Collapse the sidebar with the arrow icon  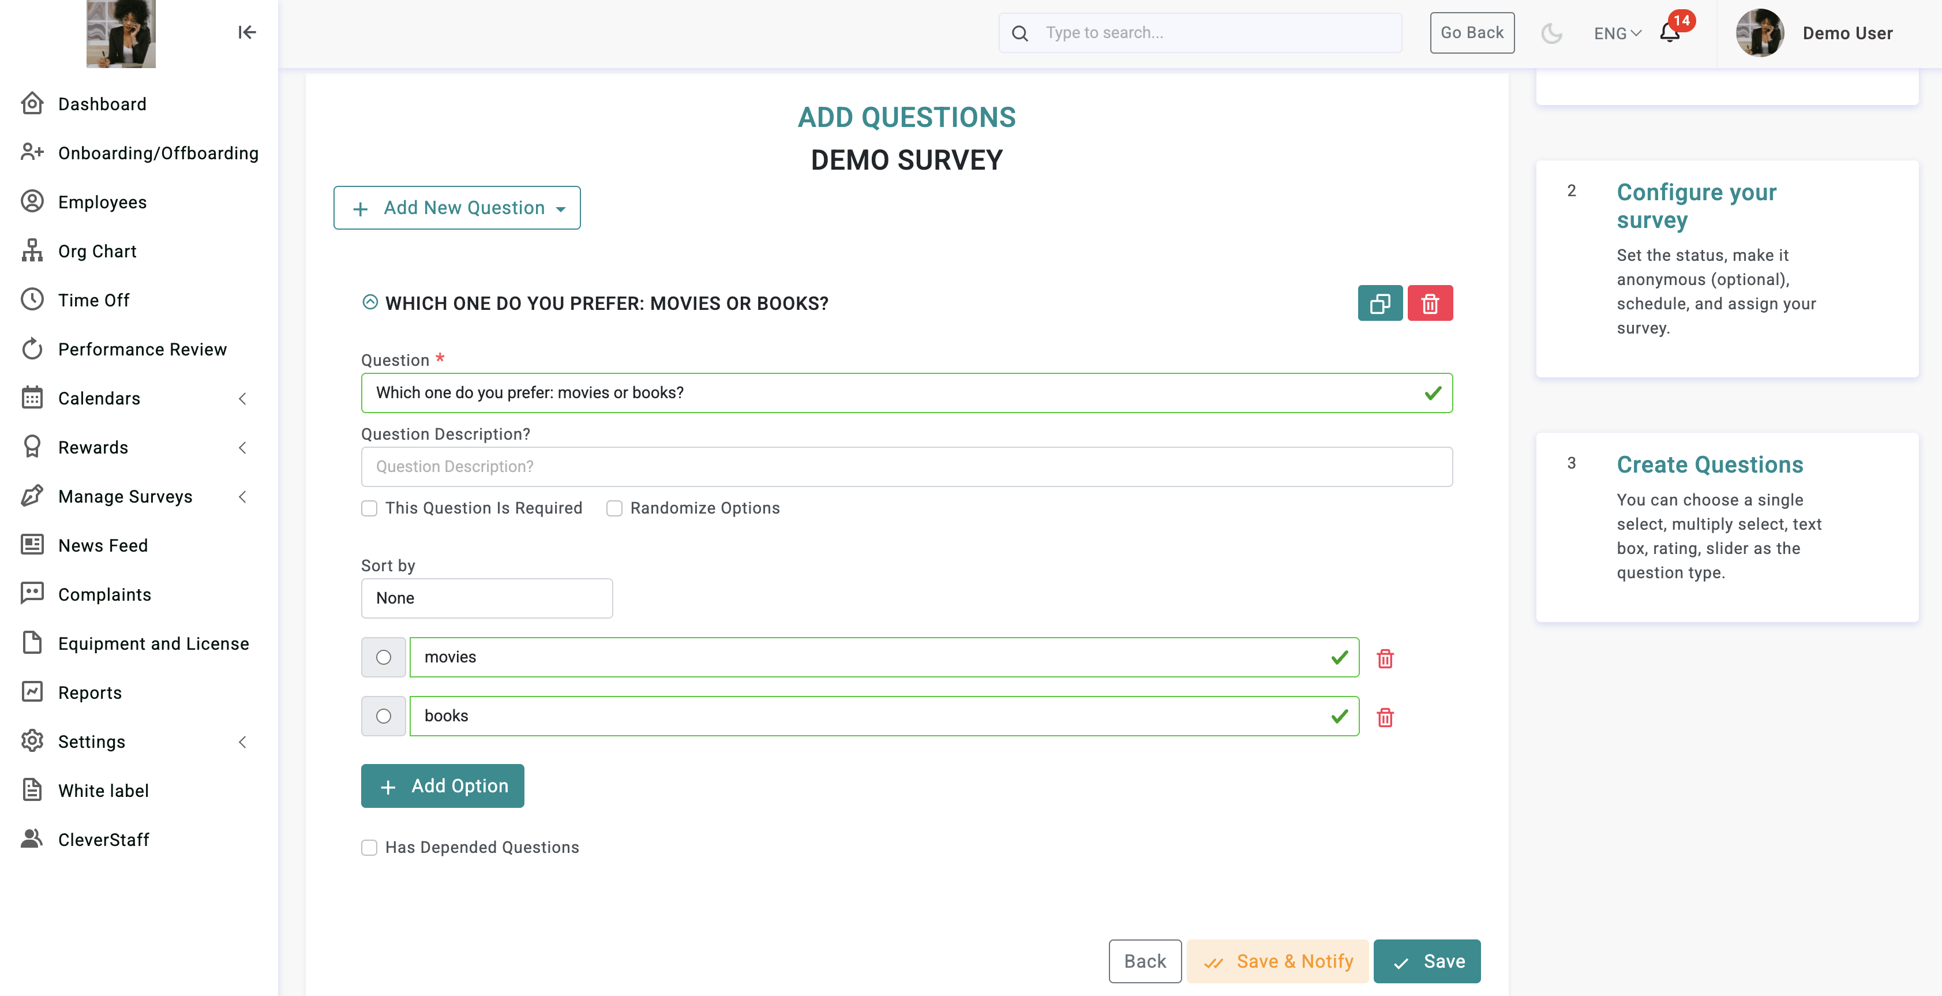(246, 32)
